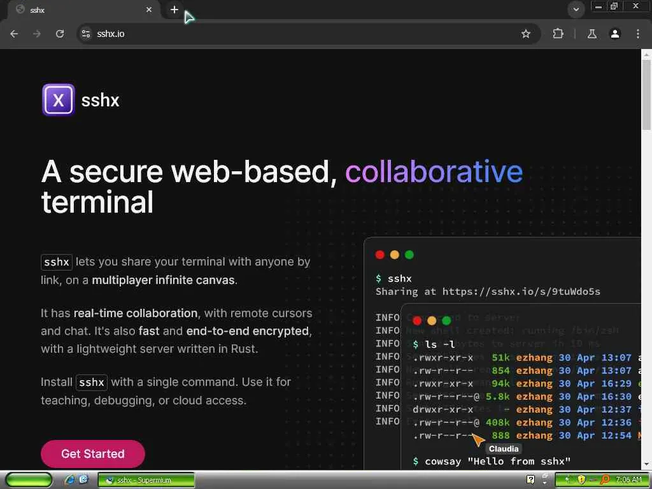Click 'end-to-end encrypted' bold text
Screen dimensions: 652x489
tap(247, 331)
